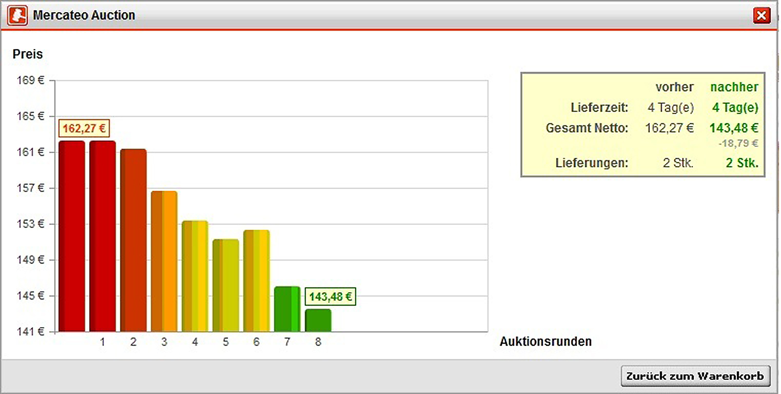781x394 pixels.
Task: Select the orange-red bar for round 2
Action: [133, 240]
